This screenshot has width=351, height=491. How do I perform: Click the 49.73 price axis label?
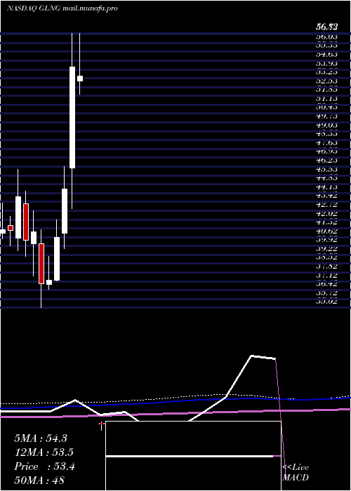tap(326, 116)
